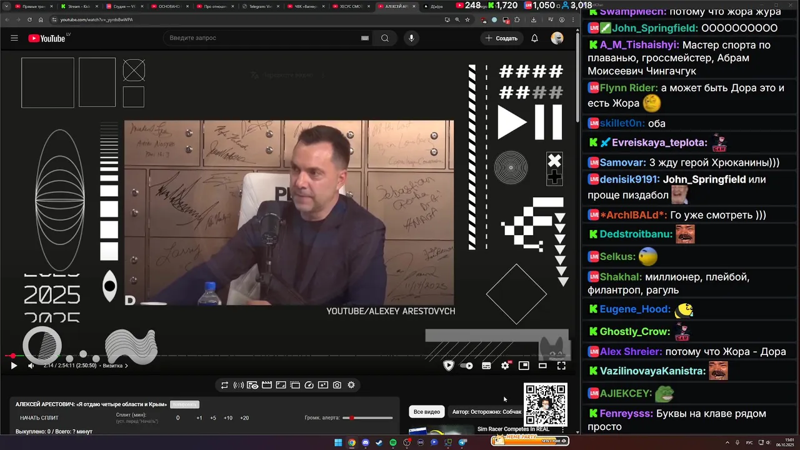
Task: Click chat username VazilinovayaKanistra
Action: 652,371
